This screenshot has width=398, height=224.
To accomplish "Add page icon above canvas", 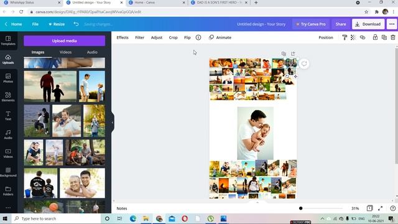I will (x=293, y=54).
